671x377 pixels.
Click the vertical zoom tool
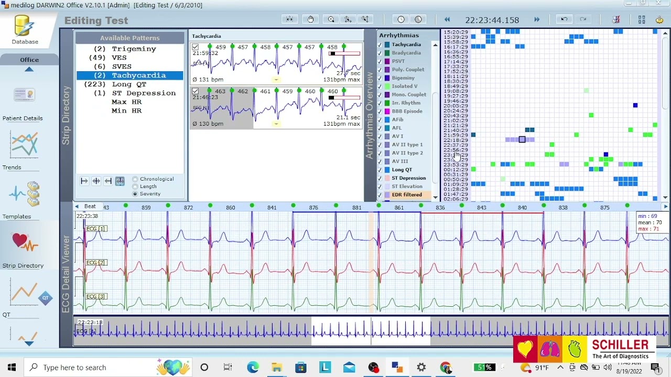[x=365, y=19]
